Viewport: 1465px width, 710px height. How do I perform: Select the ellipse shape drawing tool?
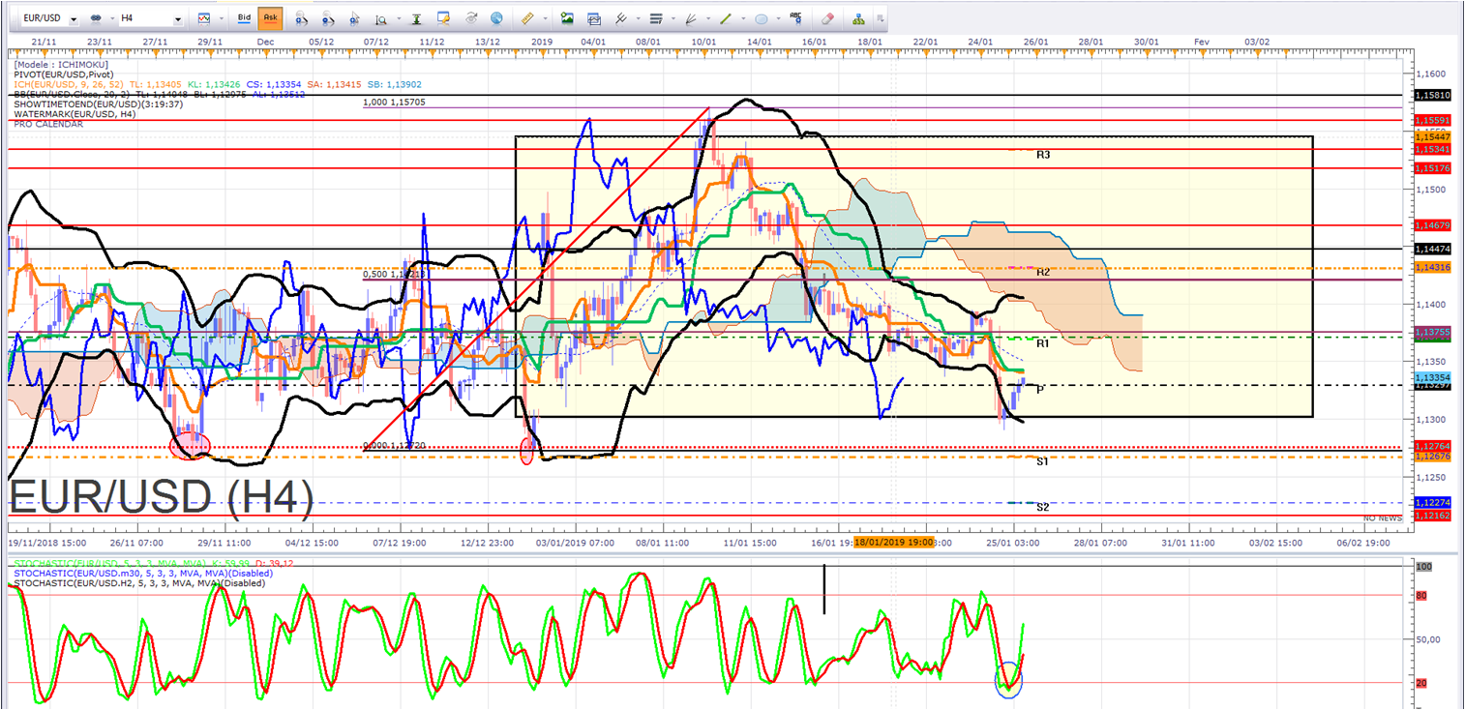(762, 18)
